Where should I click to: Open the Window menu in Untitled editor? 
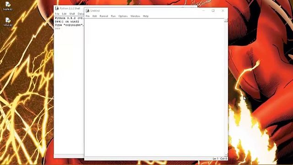coord(136,16)
